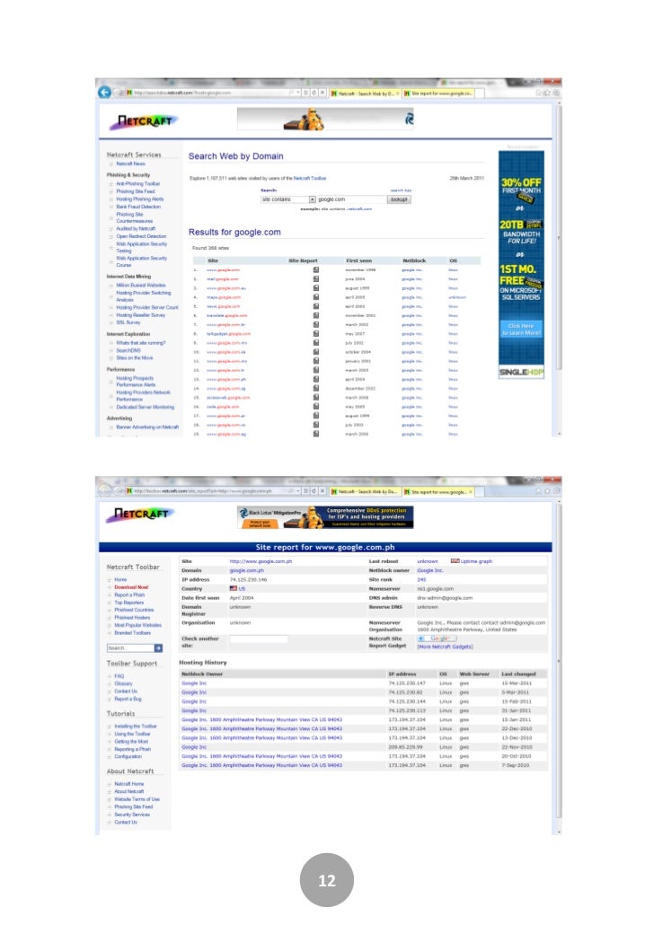Open the Netcraft logo on the Site report page

coord(141,515)
